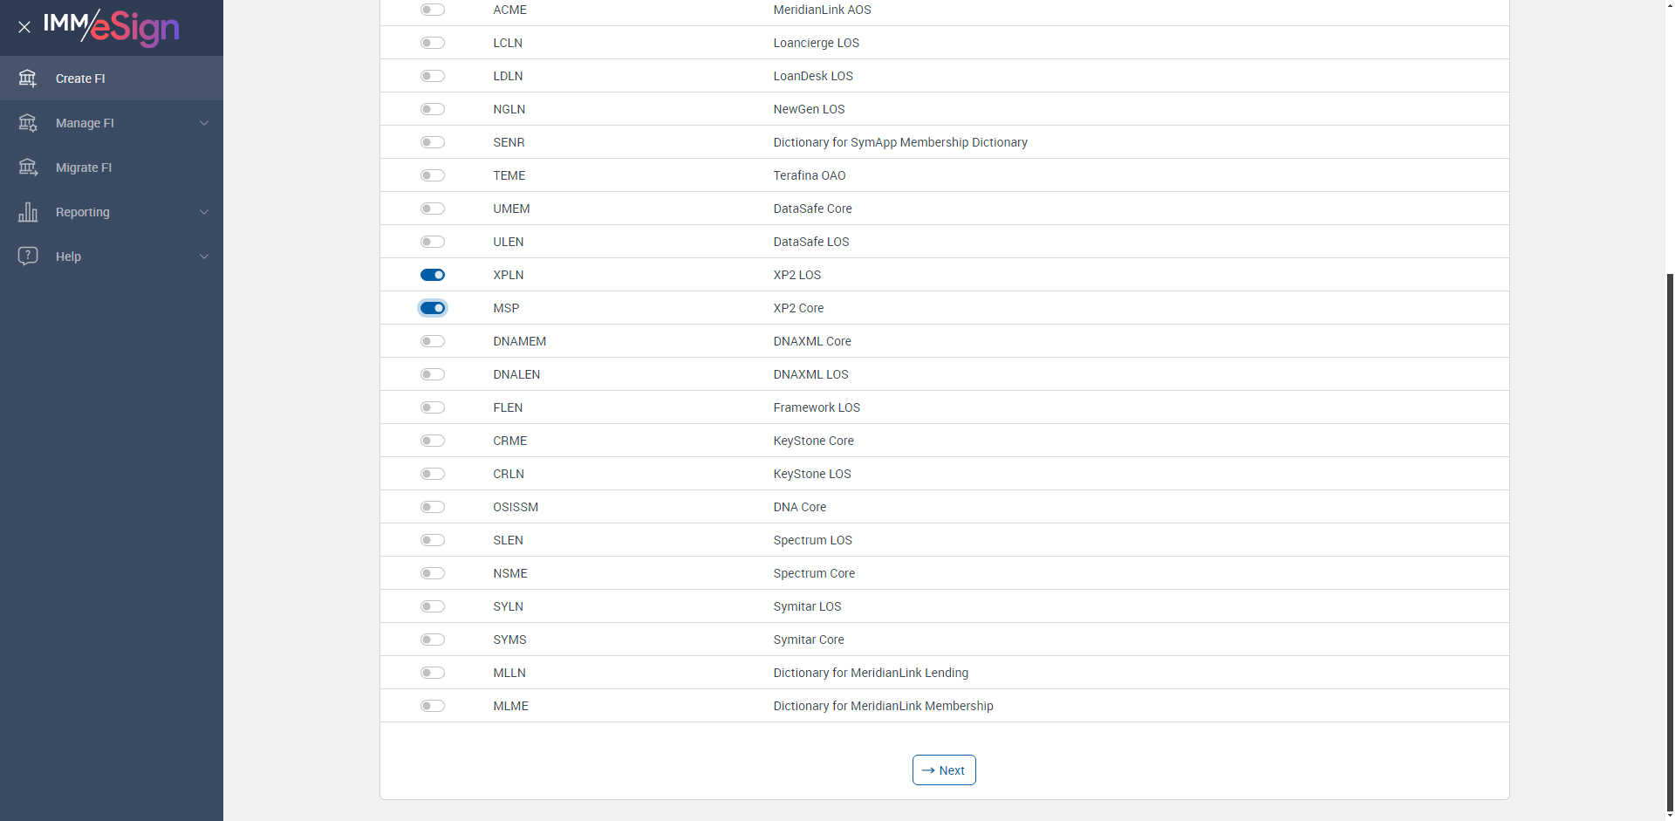Switch on the CRME KeyStone Core toggle
The height and width of the screenshot is (821, 1675).
point(433,441)
